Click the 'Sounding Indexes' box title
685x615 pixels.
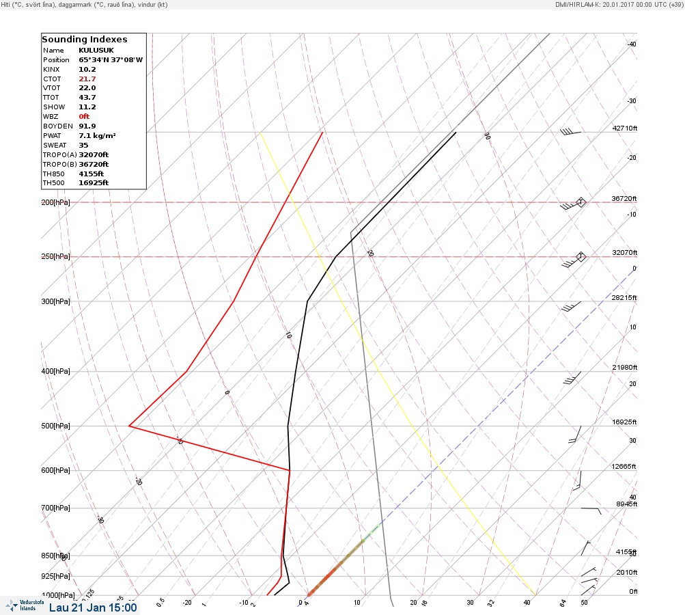pos(84,40)
